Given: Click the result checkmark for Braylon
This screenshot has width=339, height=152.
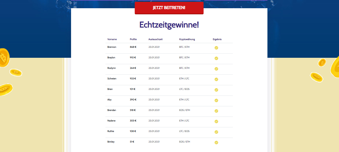Looking at the screenshot, I should pos(216,58).
